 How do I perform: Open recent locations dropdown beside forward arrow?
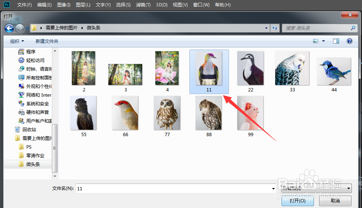(27, 29)
